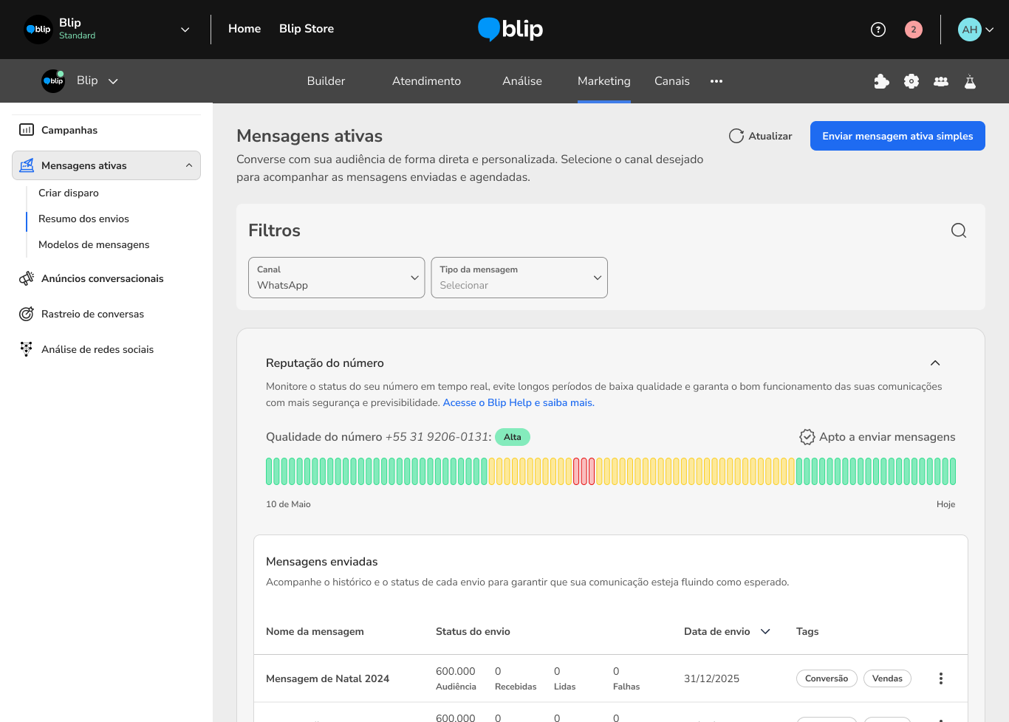
Task: Open row options for Mensagem de Natal 2024
Action: pyautogui.click(x=940, y=678)
